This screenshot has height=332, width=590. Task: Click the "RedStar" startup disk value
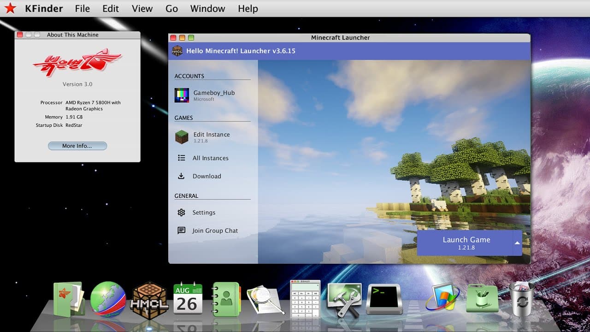(x=74, y=125)
